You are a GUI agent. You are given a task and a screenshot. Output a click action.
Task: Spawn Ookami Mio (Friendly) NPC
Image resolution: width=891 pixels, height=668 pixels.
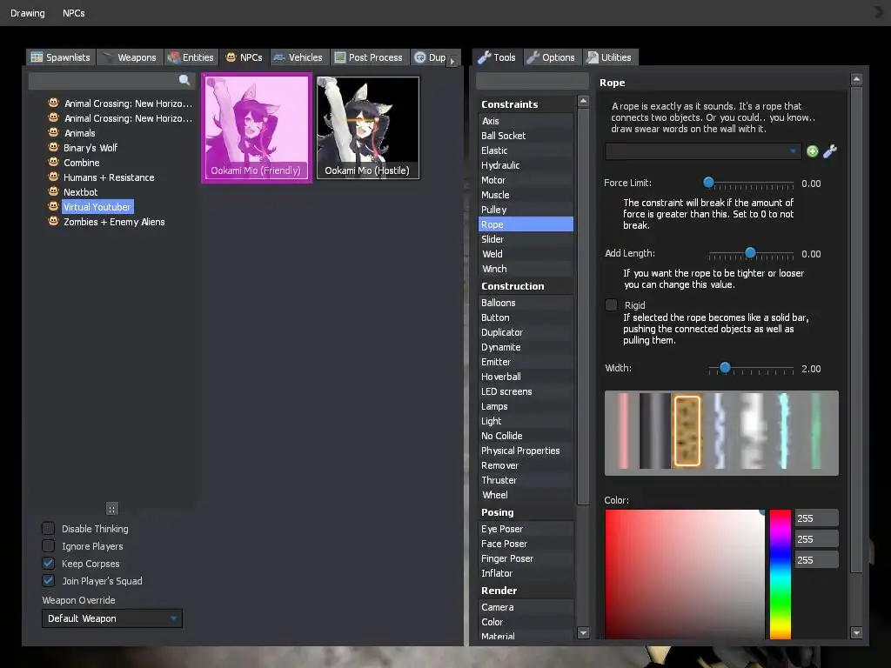pyautogui.click(x=257, y=128)
